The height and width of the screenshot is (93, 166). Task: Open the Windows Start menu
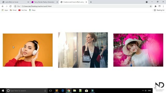coord(3,91)
